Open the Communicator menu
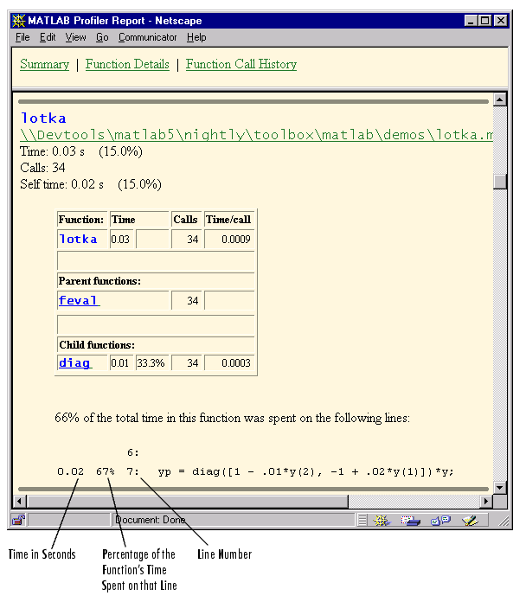The image size is (526, 602). tap(147, 37)
